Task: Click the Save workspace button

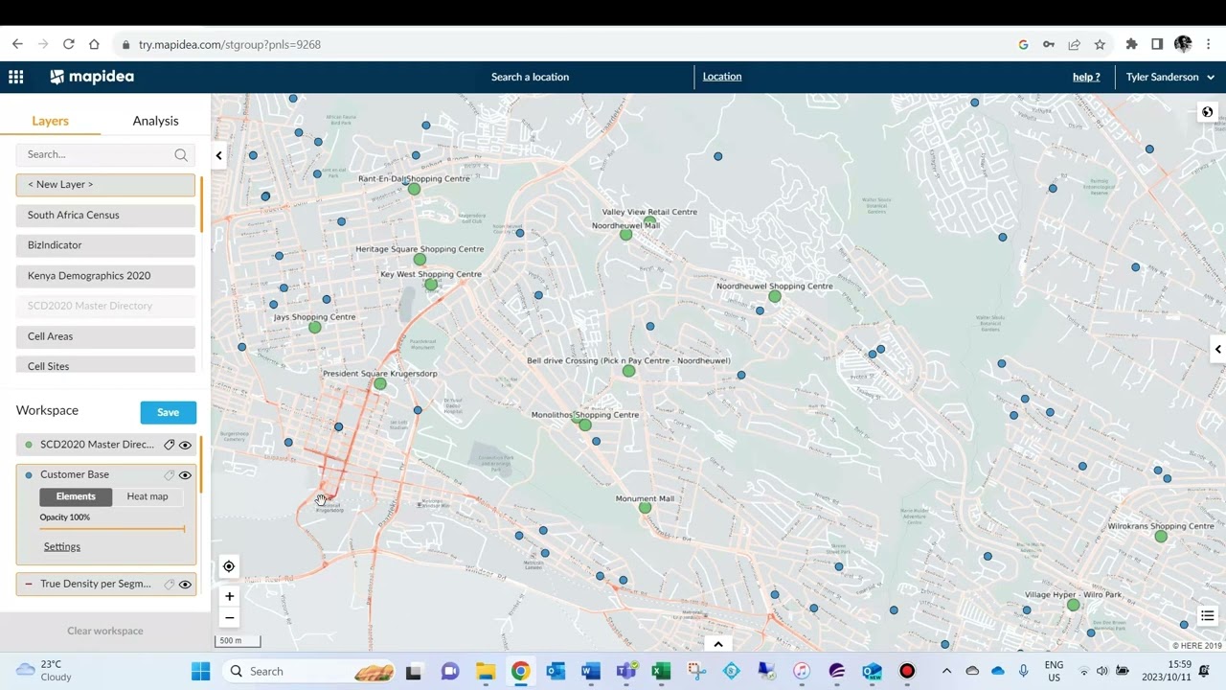Action: coord(168,412)
